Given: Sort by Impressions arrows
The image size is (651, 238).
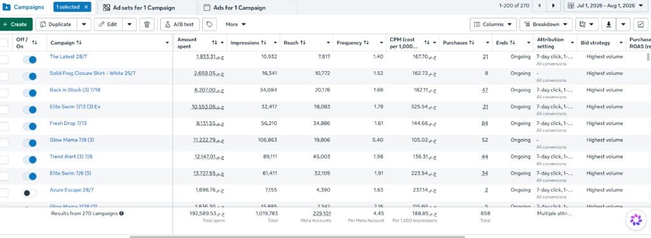Looking at the screenshot, I should [263, 43].
